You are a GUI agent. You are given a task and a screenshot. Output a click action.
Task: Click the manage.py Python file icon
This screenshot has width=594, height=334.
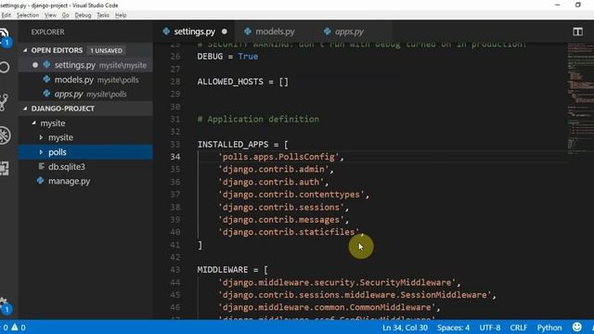40,181
